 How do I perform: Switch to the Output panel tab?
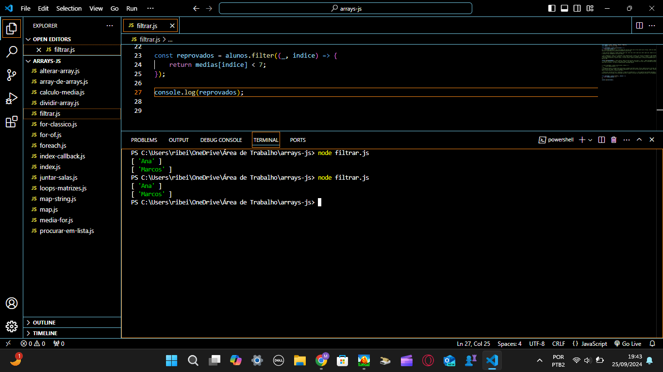pos(179,140)
